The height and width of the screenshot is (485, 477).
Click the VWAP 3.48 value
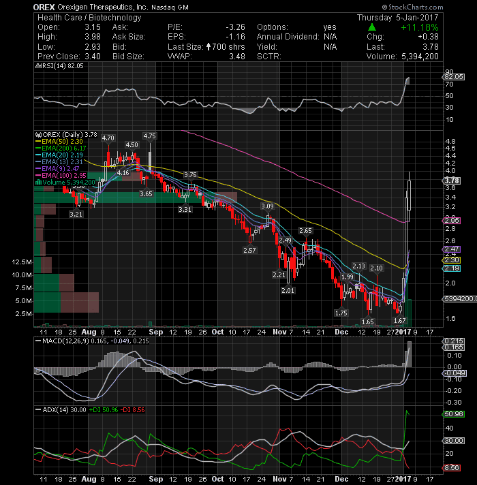237,57
